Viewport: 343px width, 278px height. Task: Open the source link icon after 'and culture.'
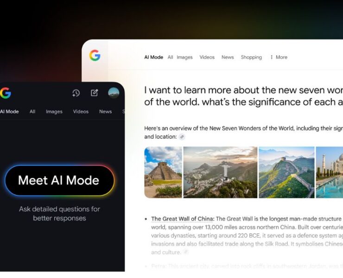click(185, 252)
